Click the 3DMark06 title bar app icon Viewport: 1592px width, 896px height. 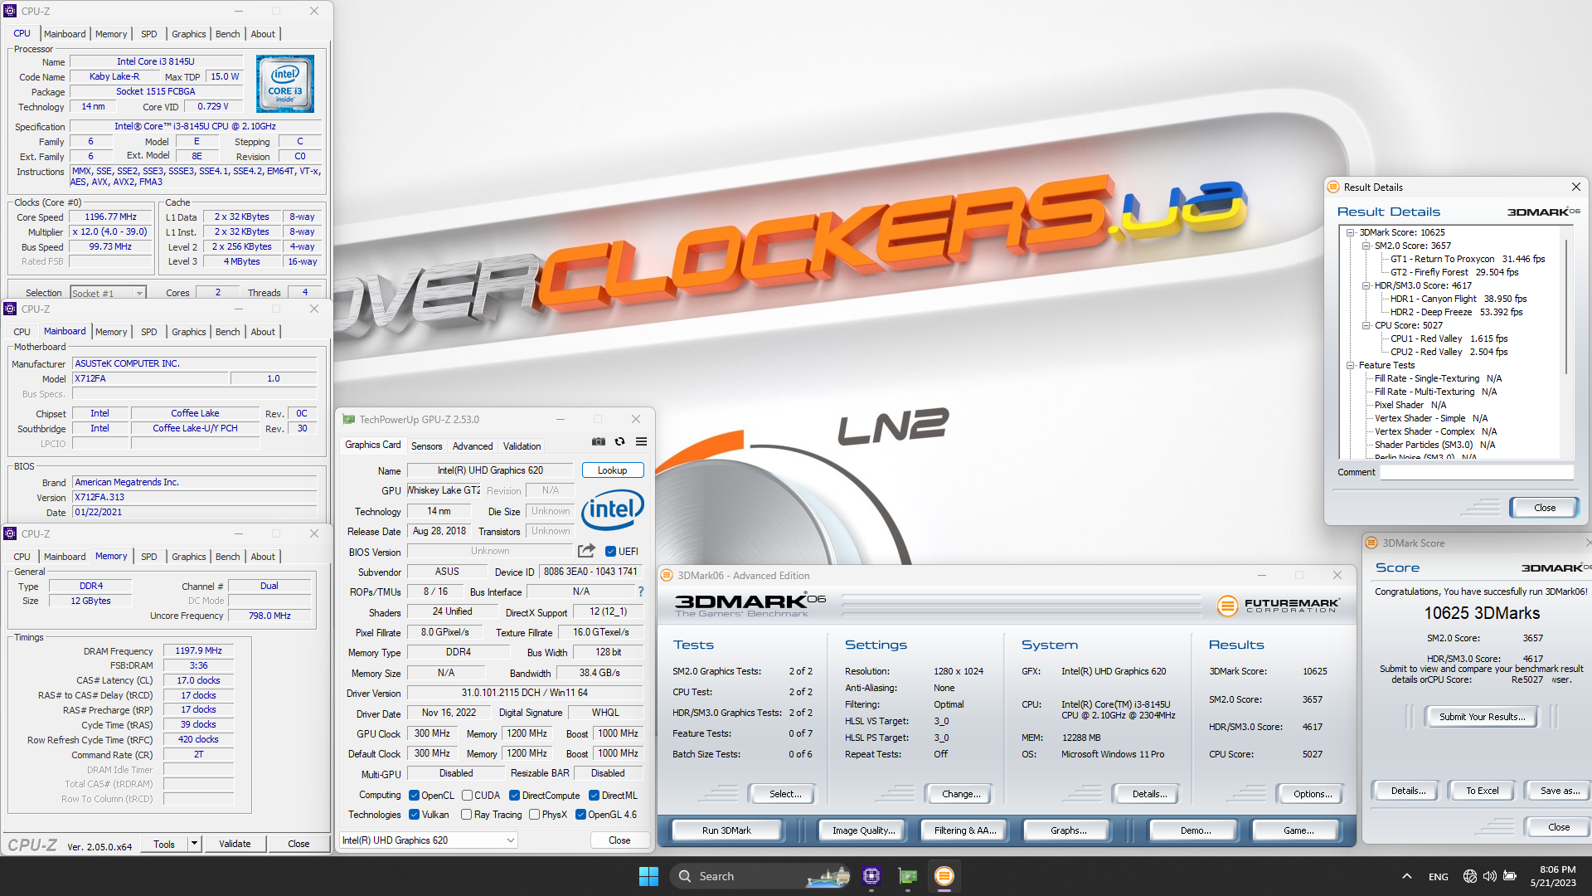666,575
